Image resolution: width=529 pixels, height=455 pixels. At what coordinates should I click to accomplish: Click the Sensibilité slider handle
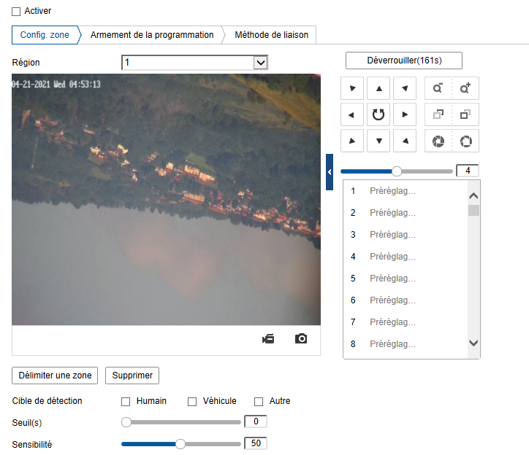180,443
